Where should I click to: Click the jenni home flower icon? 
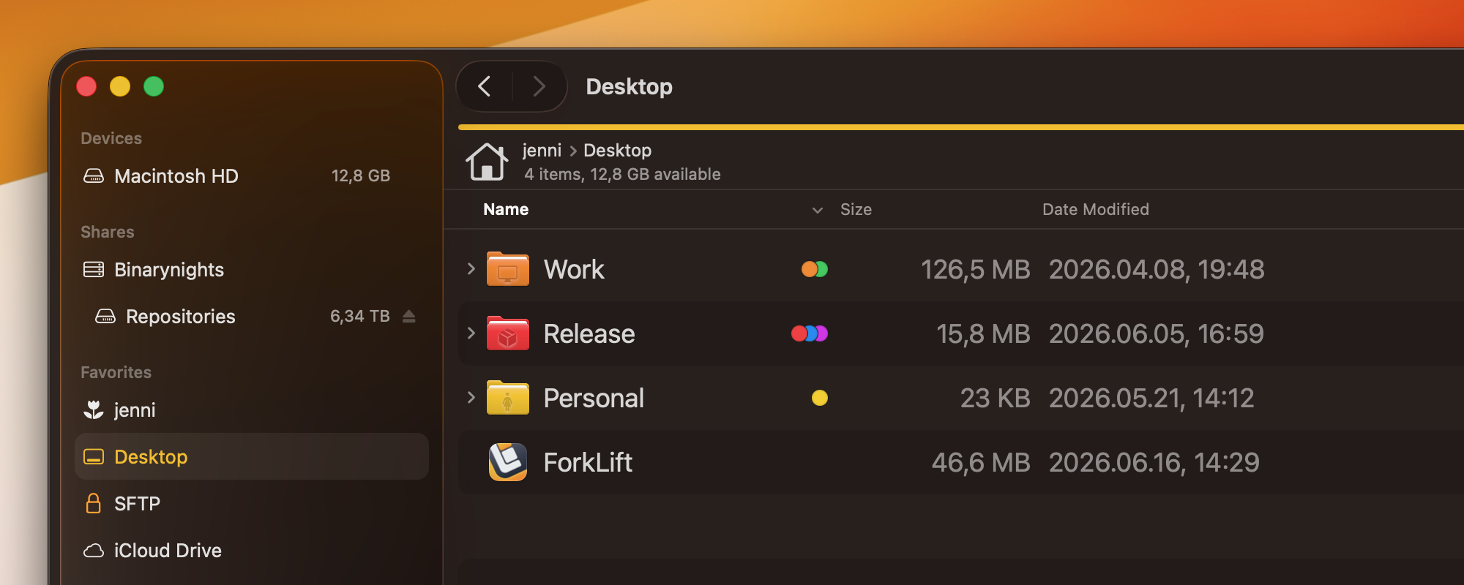(94, 410)
